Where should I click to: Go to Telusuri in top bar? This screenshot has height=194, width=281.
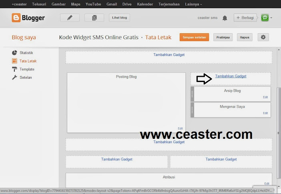coord(39,4)
